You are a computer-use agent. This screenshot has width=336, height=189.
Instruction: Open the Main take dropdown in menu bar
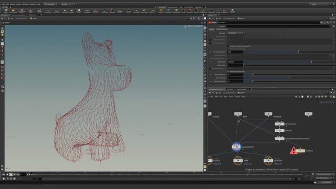tap(68, 4)
